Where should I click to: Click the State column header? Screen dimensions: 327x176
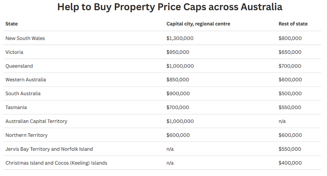12,24
